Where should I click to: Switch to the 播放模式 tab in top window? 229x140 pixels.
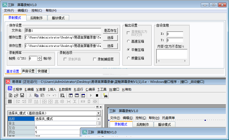tap(58, 18)
